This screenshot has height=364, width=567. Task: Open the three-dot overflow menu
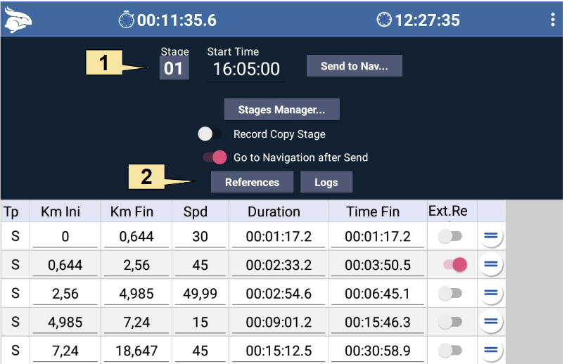point(552,20)
